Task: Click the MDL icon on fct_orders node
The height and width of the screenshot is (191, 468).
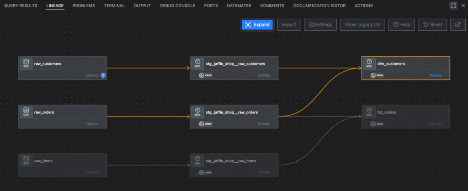Action: (369, 112)
